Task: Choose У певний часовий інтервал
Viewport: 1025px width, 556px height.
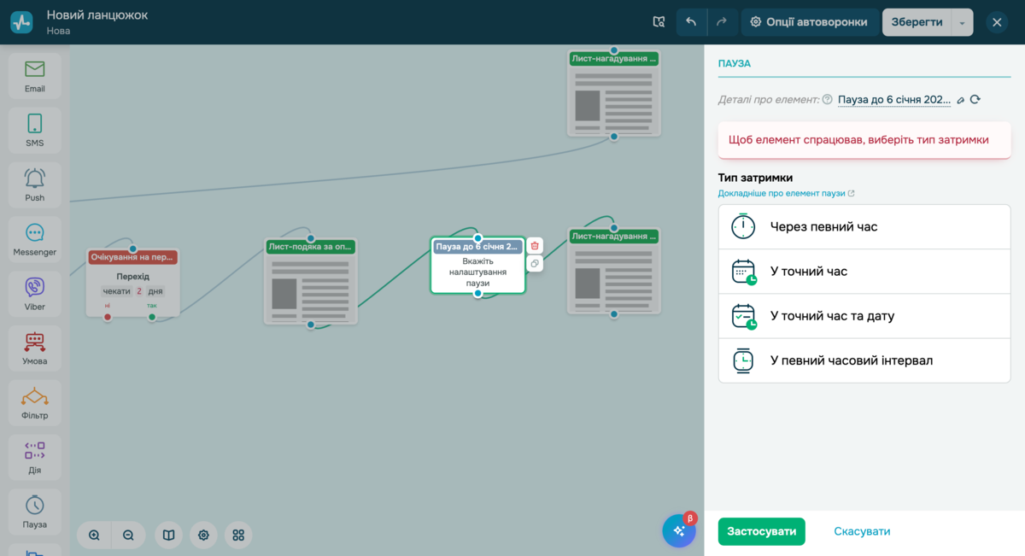Action: coord(864,360)
